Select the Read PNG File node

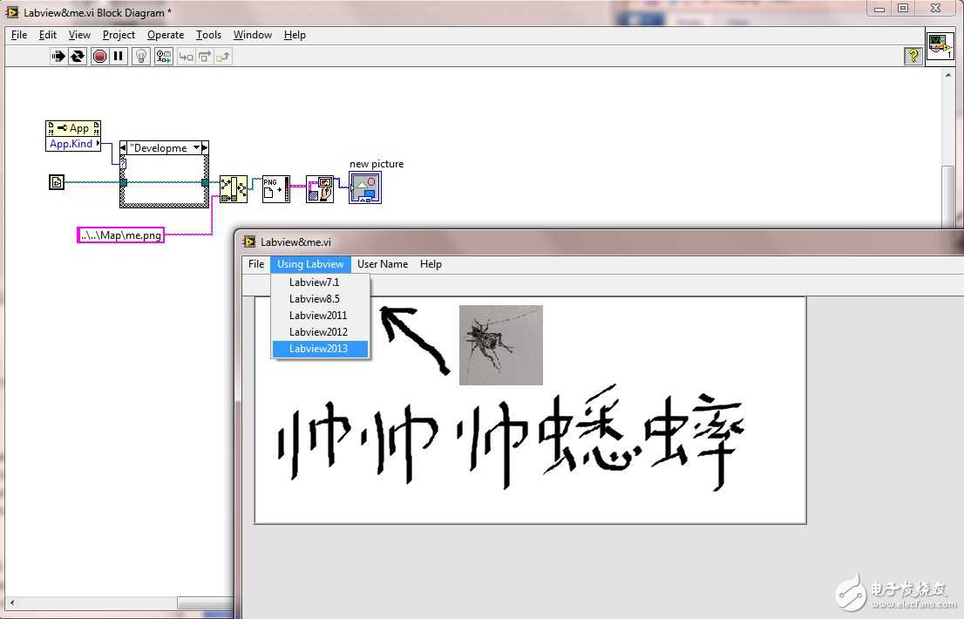coord(276,188)
